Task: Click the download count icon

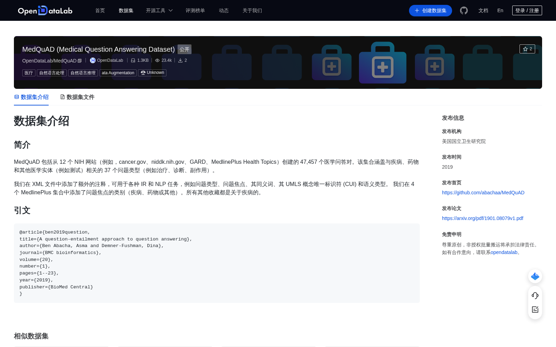Action: [180, 60]
